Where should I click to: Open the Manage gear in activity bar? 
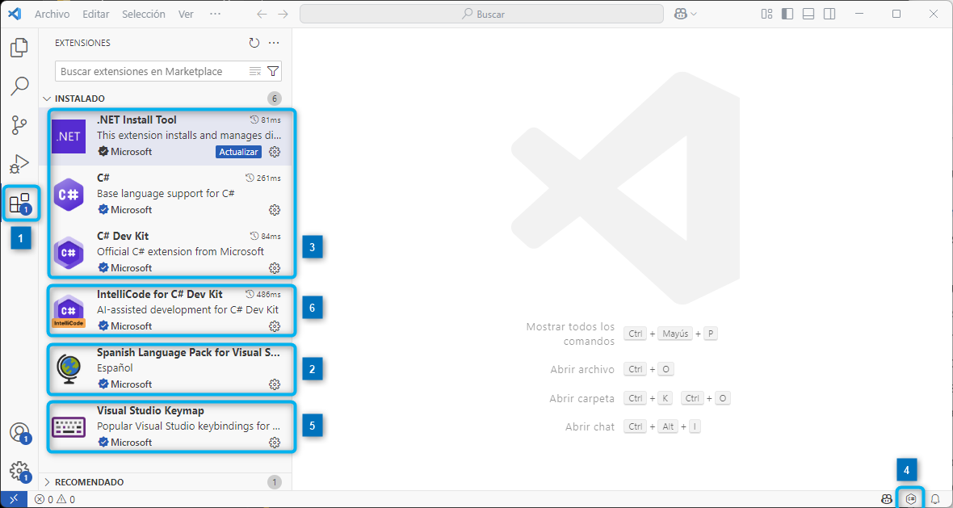[x=20, y=471]
